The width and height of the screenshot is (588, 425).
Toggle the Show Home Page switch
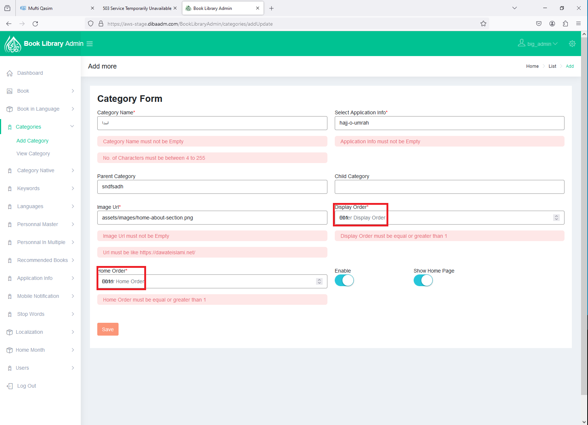[x=423, y=281]
